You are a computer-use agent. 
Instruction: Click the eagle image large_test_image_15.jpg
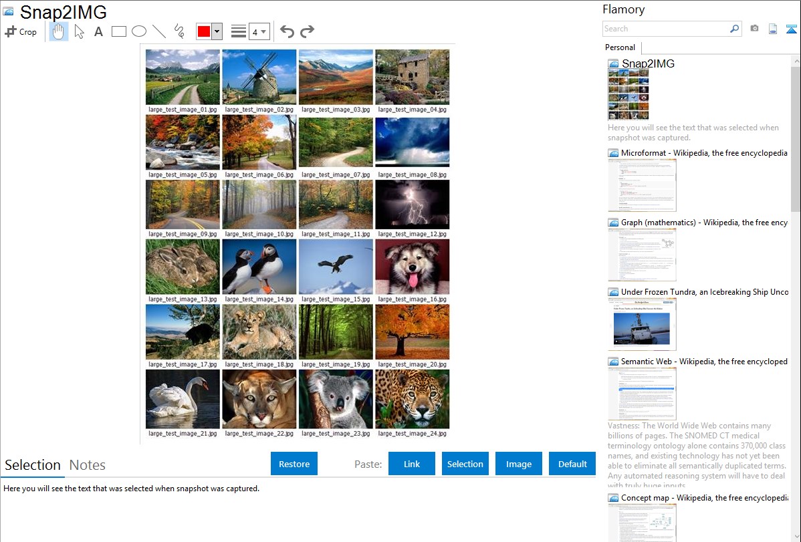[x=336, y=267]
